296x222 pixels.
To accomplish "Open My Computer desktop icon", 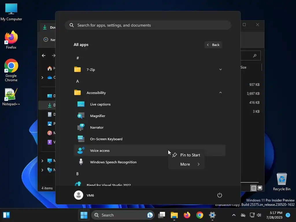I will 11,12.
